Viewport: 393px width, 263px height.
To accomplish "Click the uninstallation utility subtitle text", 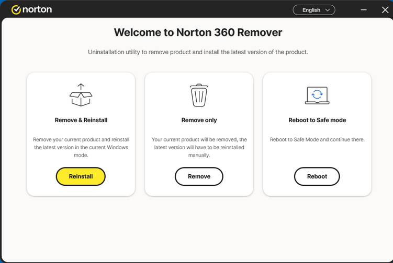I will [x=198, y=52].
